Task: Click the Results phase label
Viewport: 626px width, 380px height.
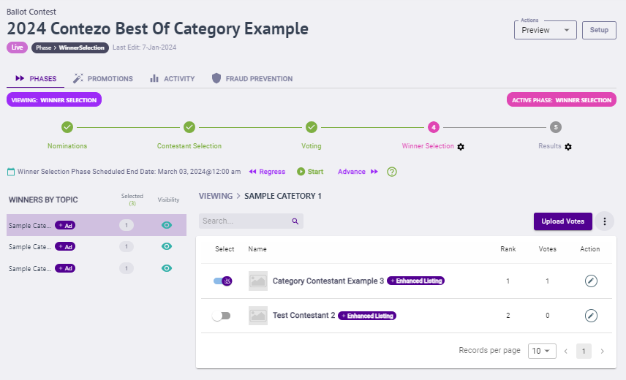Action: 549,146
